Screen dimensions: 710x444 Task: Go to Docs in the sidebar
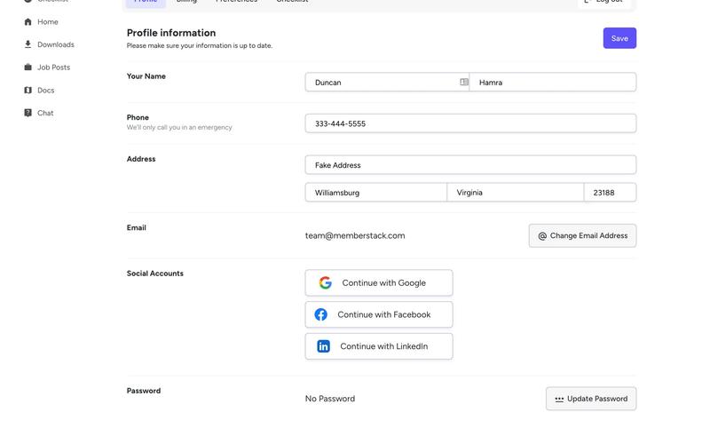pos(45,91)
